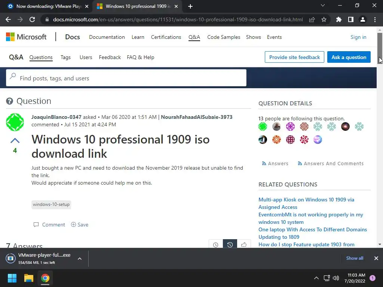Click the Ask a question button
This screenshot has height=287, width=383.
click(349, 57)
